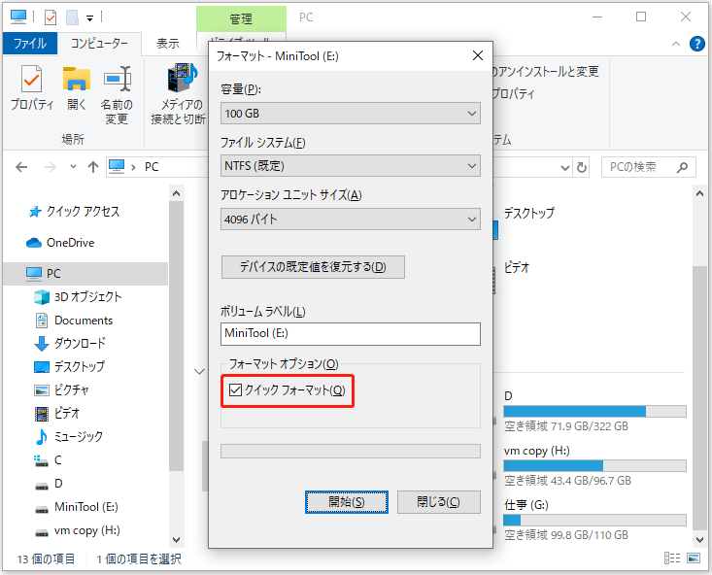Click vm copy (H:) drive usage bar
This screenshot has width=712, height=575.
(594, 465)
